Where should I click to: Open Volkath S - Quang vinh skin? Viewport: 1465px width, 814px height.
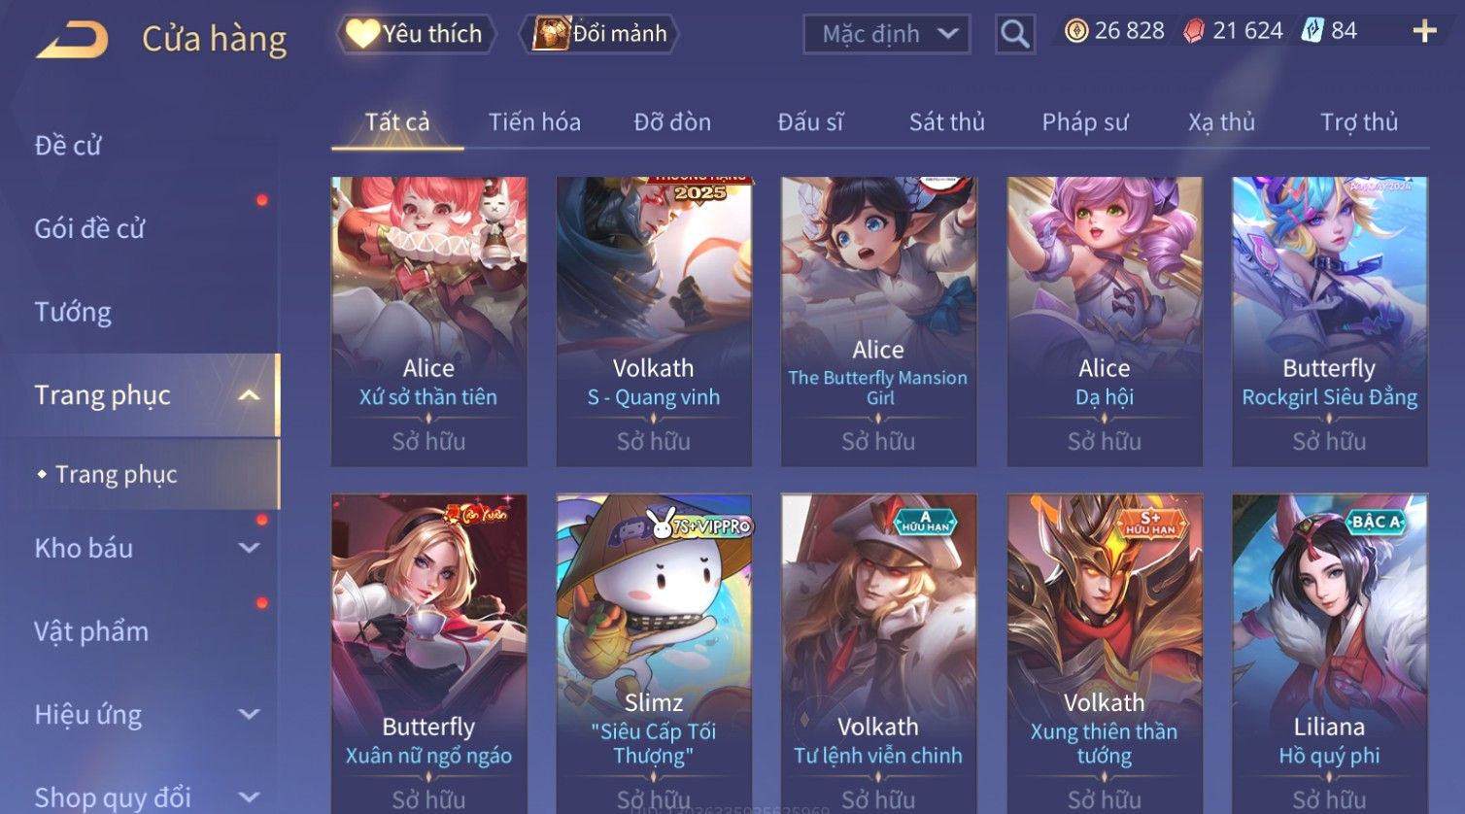[x=654, y=322]
